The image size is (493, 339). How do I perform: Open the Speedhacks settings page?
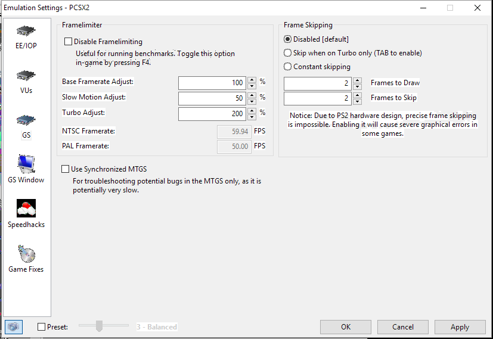click(x=26, y=214)
